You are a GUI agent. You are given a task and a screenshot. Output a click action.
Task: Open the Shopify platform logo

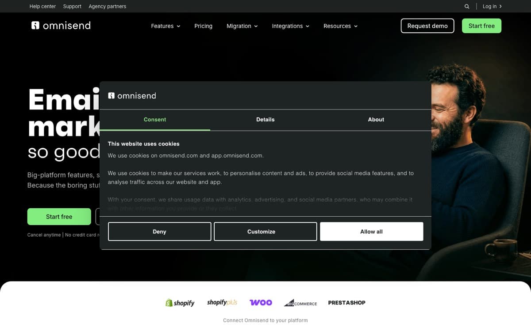point(180,303)
